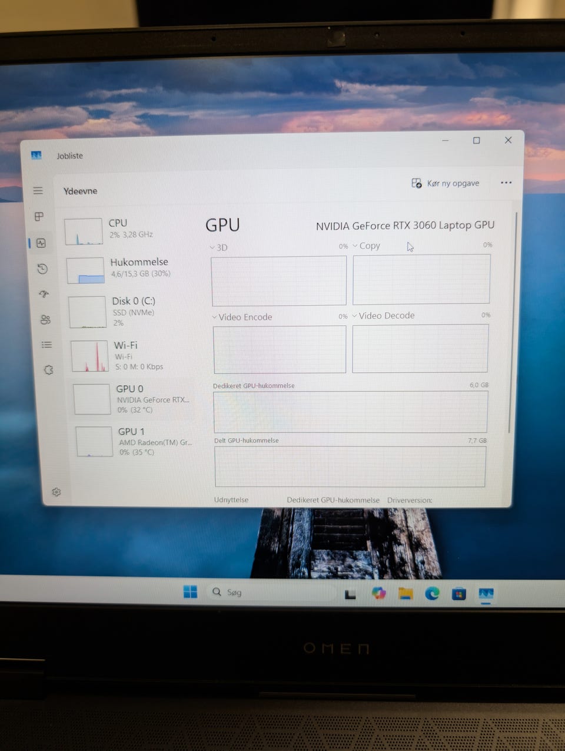Open Microsoft Store from the taskbar
Viewport: 565px width, 751px height.
coord(459,594)
